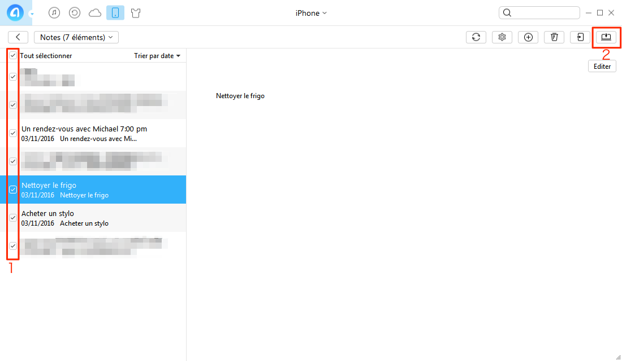Select the 'Acheter un stylo' note
Screen dimensions: 622x361
point(93,218)
